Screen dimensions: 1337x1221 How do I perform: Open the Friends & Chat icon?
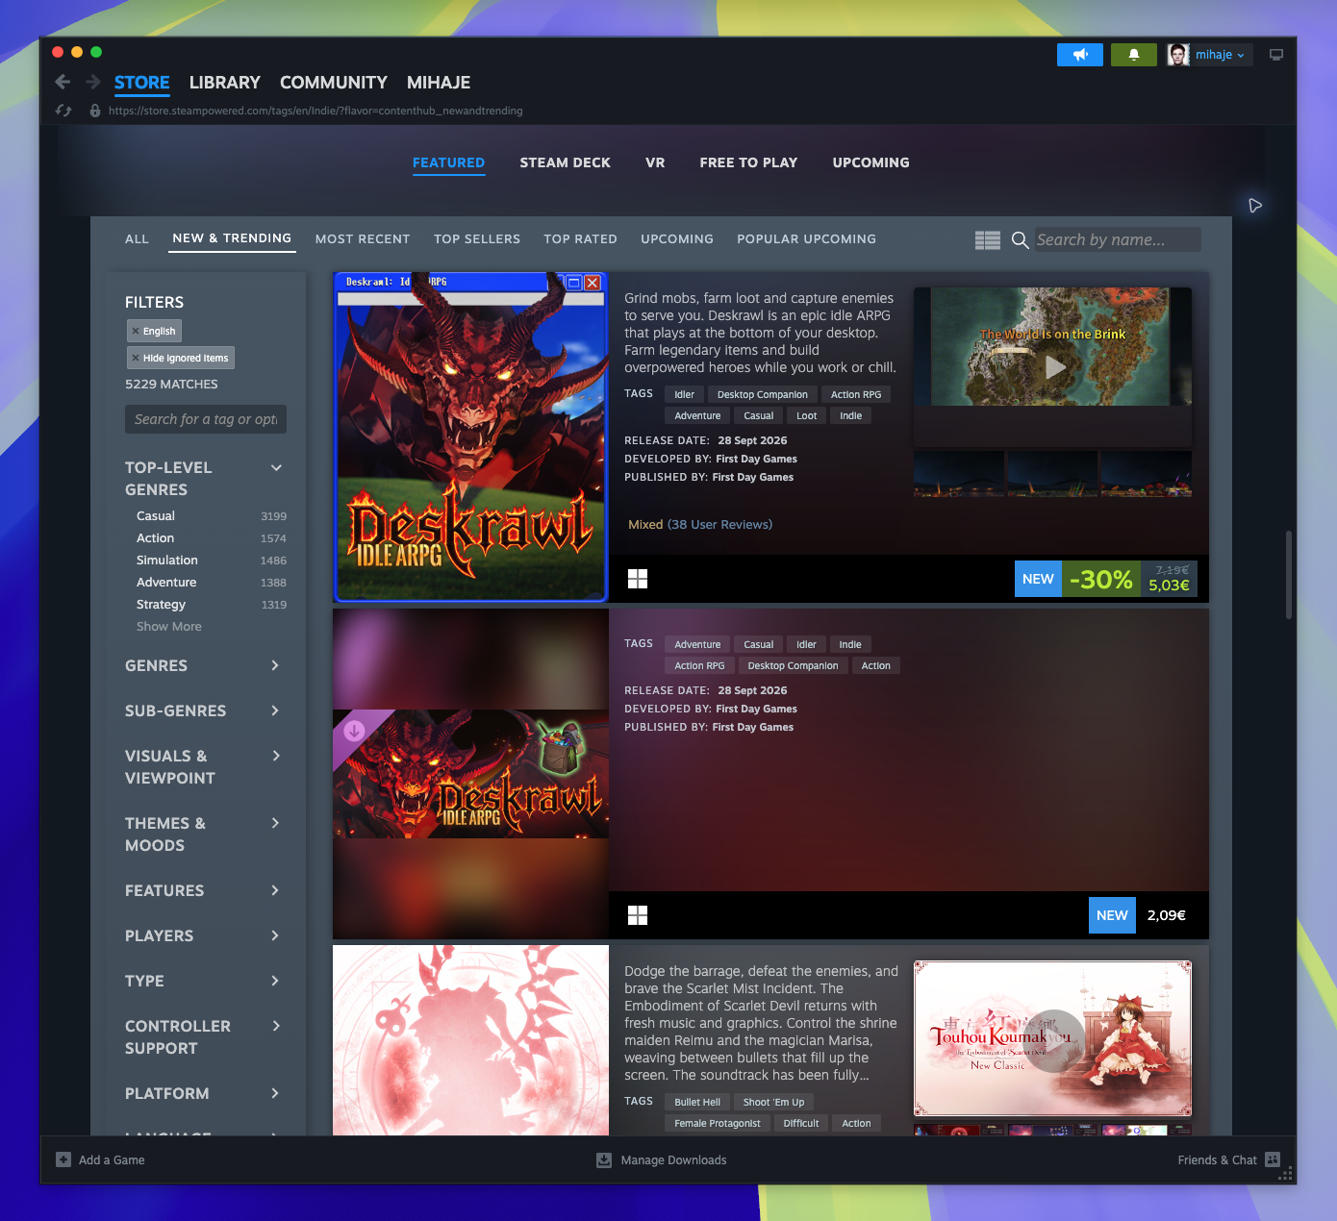1273,1159
